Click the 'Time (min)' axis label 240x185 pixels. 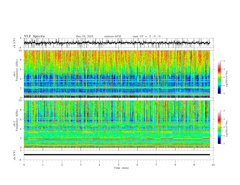(121, 168)
